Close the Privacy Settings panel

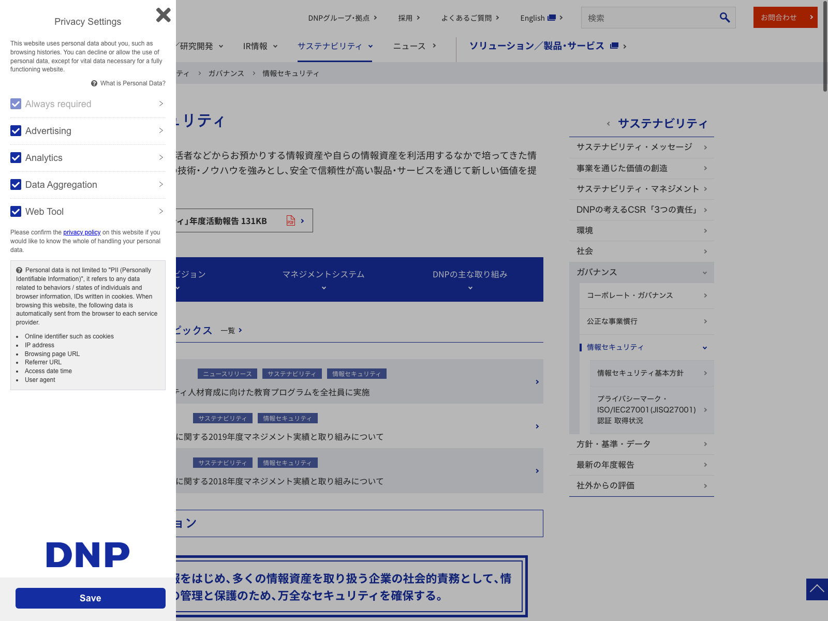(163, 15)
